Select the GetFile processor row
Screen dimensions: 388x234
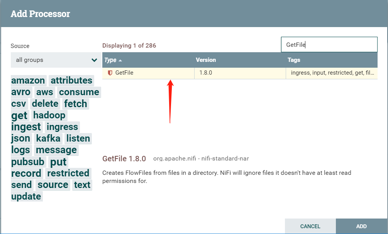click(x=240, y=73)
